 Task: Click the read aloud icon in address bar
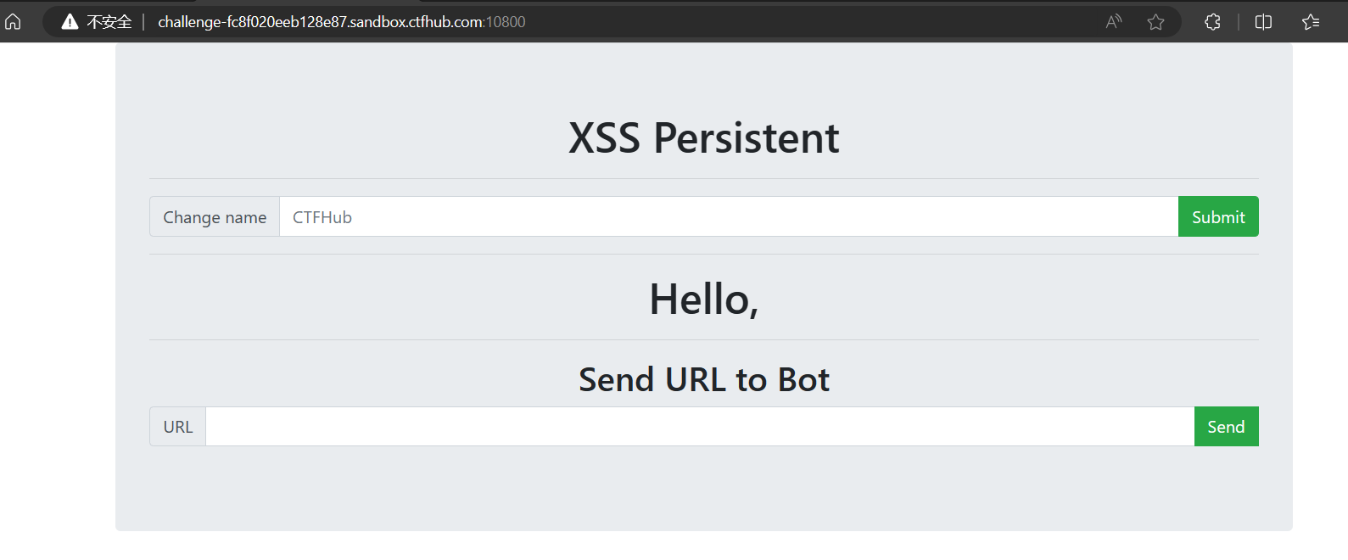pos(1114,22)
